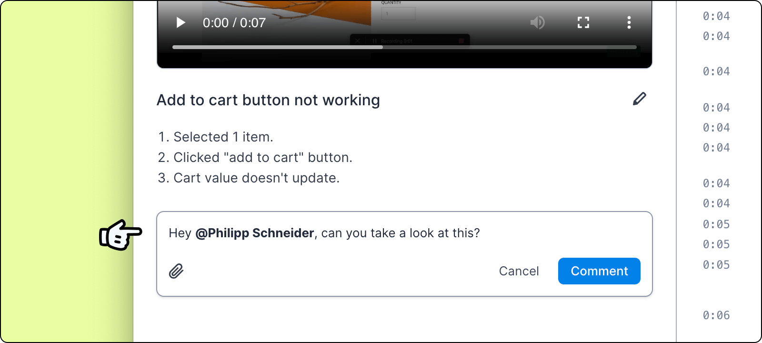Edit the bug title with the pencil icon
Image resolution: width=762 pixels, height=343 pixels.
coord(640,99)
